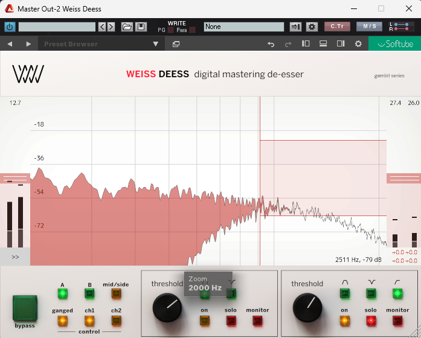Undo the last change
421x338 pixels.
271,44
